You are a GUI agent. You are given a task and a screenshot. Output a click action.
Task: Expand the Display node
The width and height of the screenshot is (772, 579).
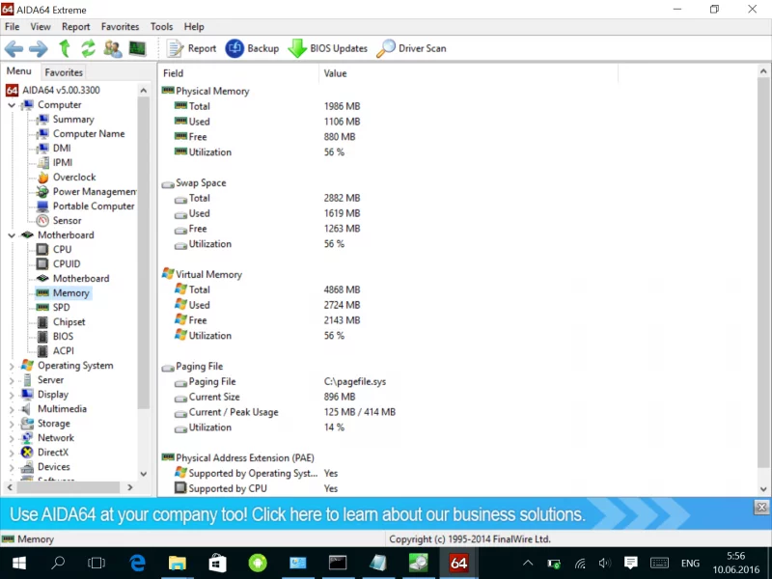point(12,395)
